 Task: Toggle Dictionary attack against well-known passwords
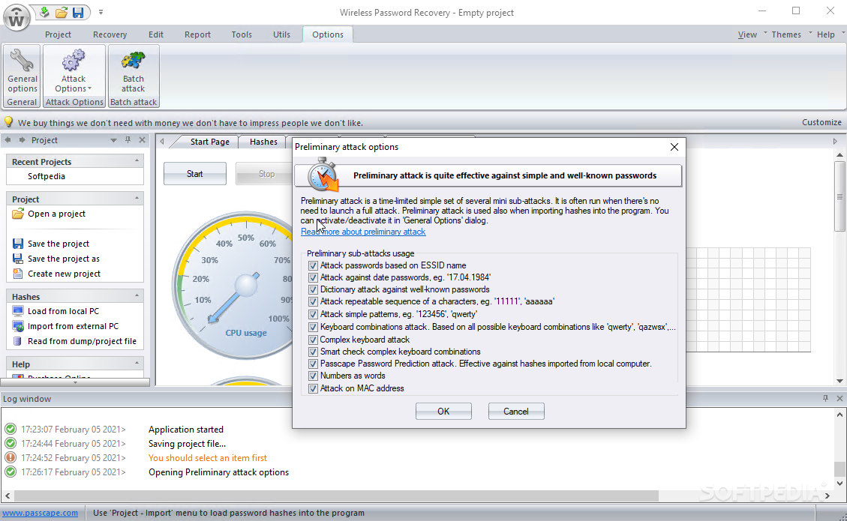click(313, 290)
